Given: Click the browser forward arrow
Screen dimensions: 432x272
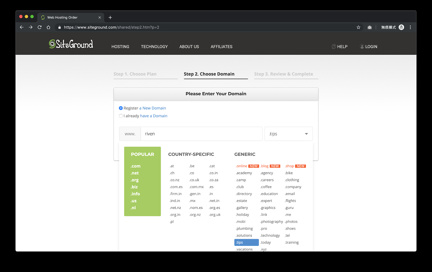Looking at the screenshot, I should 31,27.
